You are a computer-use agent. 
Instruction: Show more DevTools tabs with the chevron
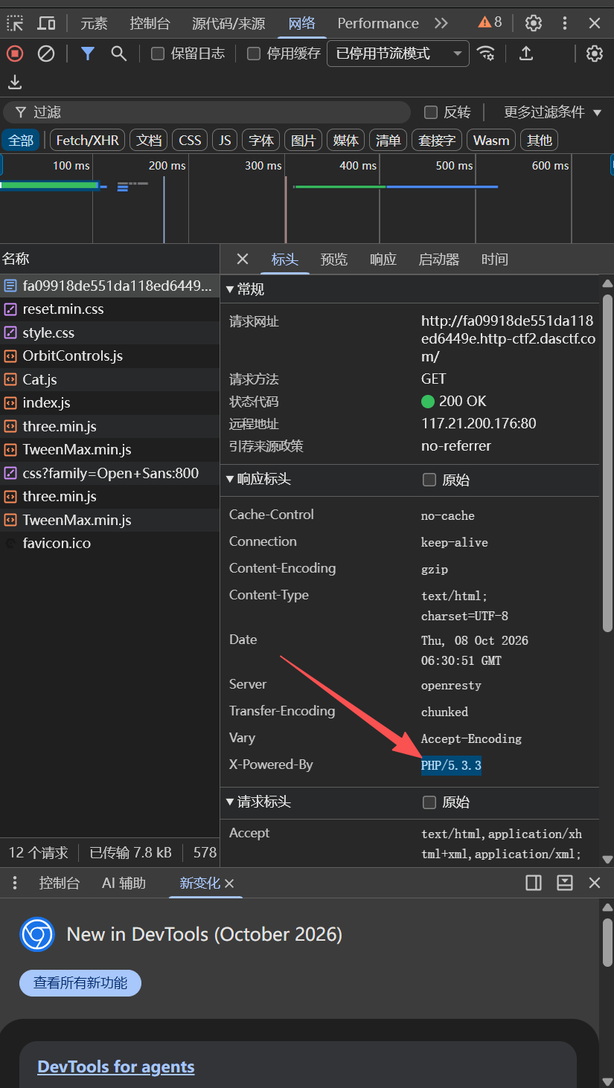point(441,23)
